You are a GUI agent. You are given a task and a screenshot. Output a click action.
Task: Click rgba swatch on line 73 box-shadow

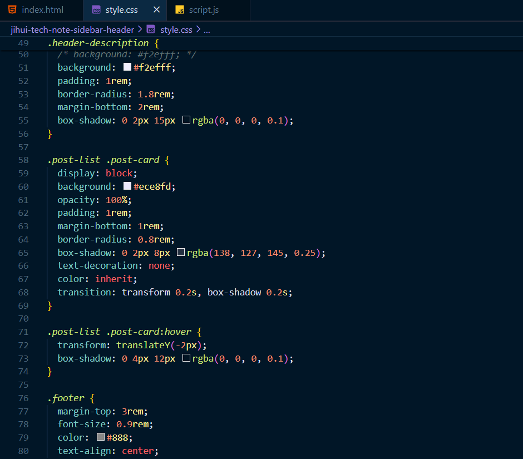186,358
